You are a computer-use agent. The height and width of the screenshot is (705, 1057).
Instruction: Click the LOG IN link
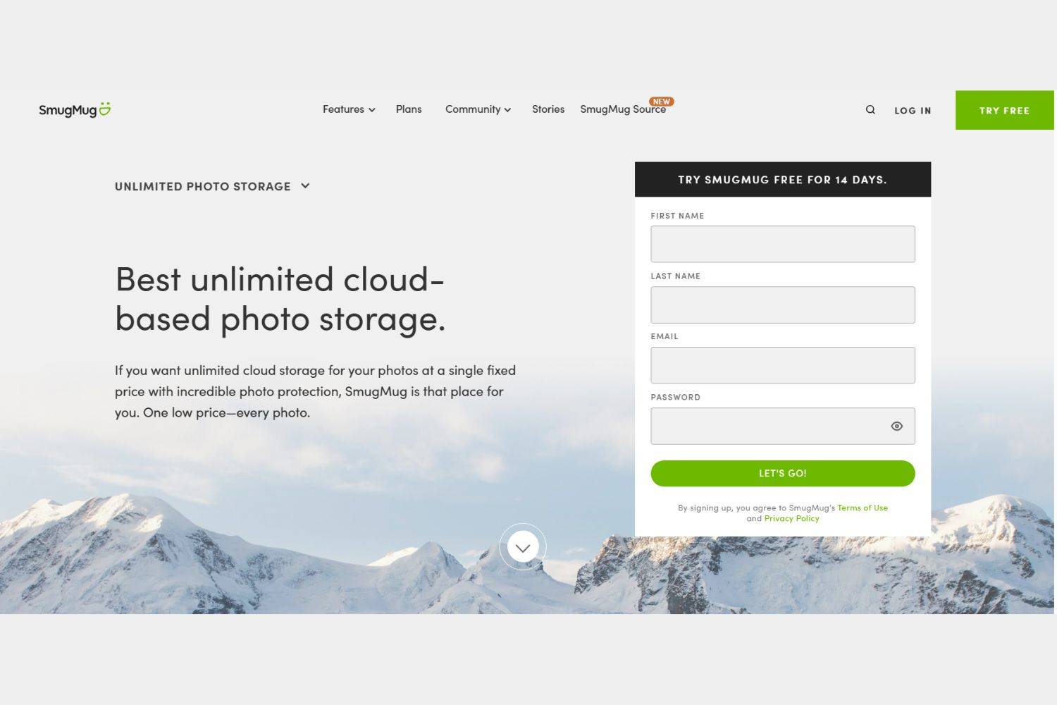tap(912, 110)
